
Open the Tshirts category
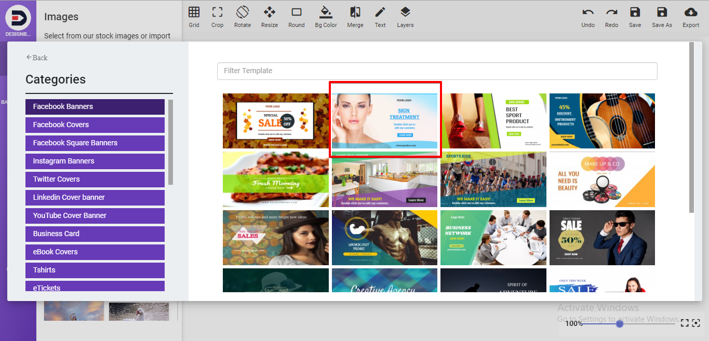coord(95,270)
